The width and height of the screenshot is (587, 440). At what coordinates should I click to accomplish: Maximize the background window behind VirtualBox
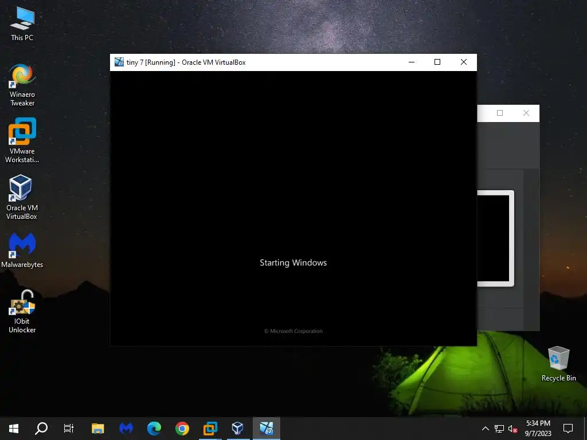pyautogui.click(x=500, y=113)
